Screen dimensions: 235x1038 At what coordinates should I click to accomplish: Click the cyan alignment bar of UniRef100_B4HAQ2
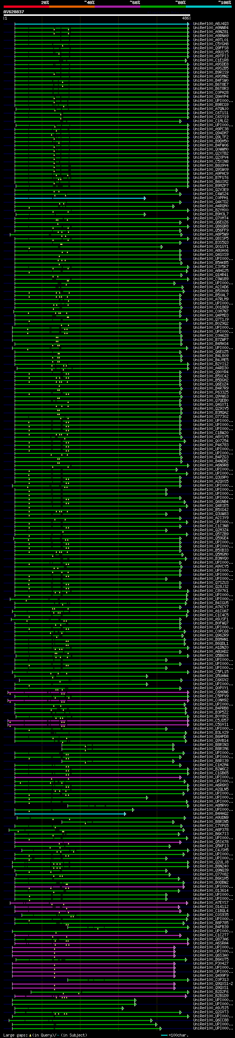click(70, 813)
